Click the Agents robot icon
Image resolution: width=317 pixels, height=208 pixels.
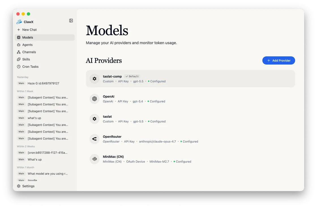coord(19,45)
